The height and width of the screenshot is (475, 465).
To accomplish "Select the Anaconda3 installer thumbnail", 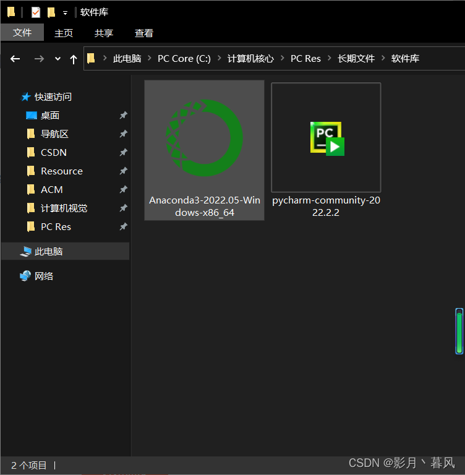I will click(x=205, y=138).
